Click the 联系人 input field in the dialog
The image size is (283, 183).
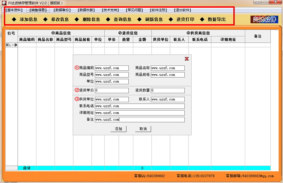pyautogui.click(x=168, y=99)
